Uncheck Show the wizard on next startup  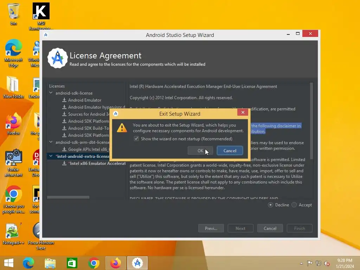(x=136, y=139)
